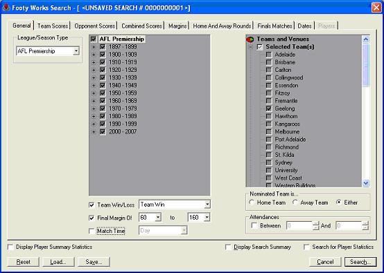
Task: Check Display Player Summary Statistics
Action: click(10, 247)
